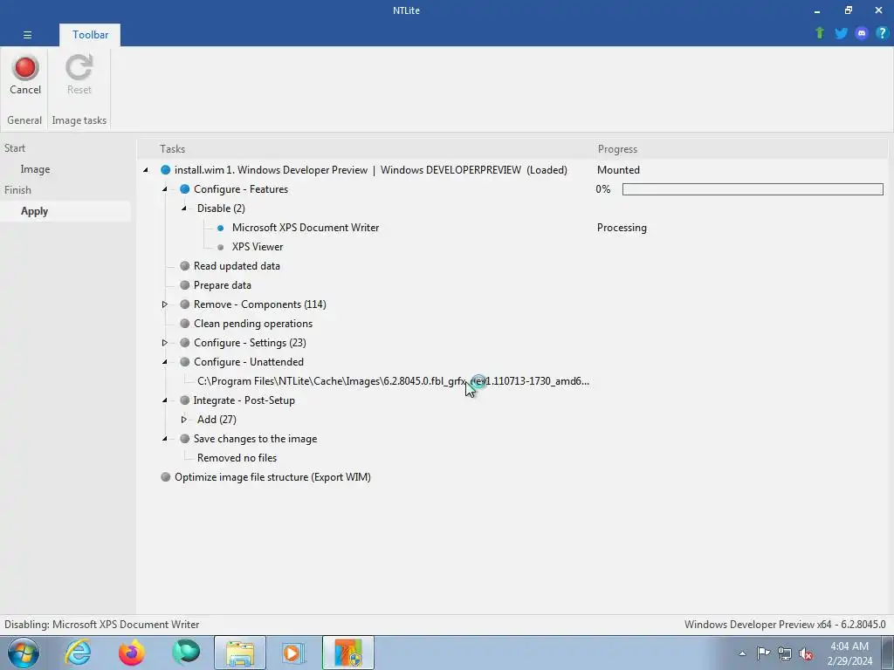Select Optimize image file structure (Export WIM)
This screenshot has width=894, height=670.
point(272,477)
